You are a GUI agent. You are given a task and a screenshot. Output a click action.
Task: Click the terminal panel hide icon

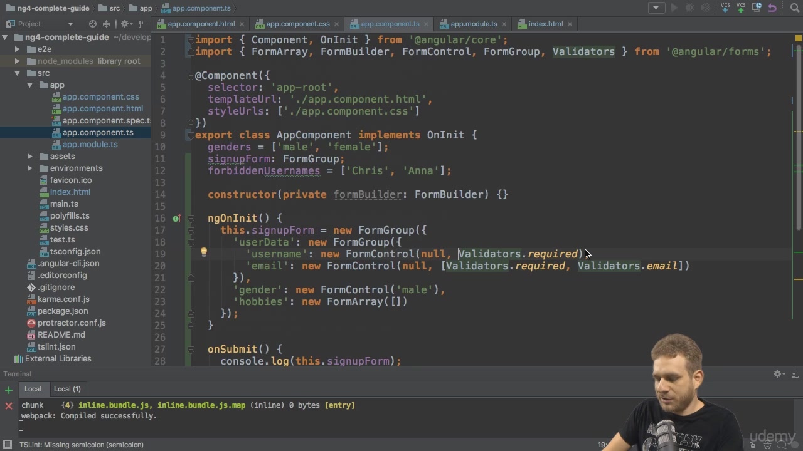click(x=795, y=374)
